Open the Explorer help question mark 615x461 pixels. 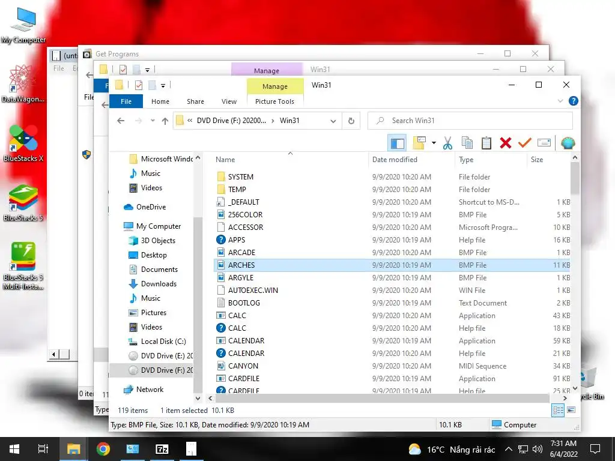tap(573, 101)
